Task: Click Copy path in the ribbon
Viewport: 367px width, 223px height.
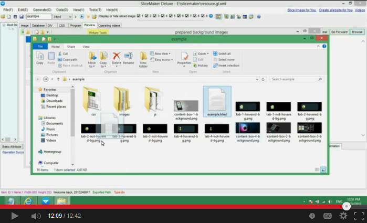Action: click(x=67, y=59)
